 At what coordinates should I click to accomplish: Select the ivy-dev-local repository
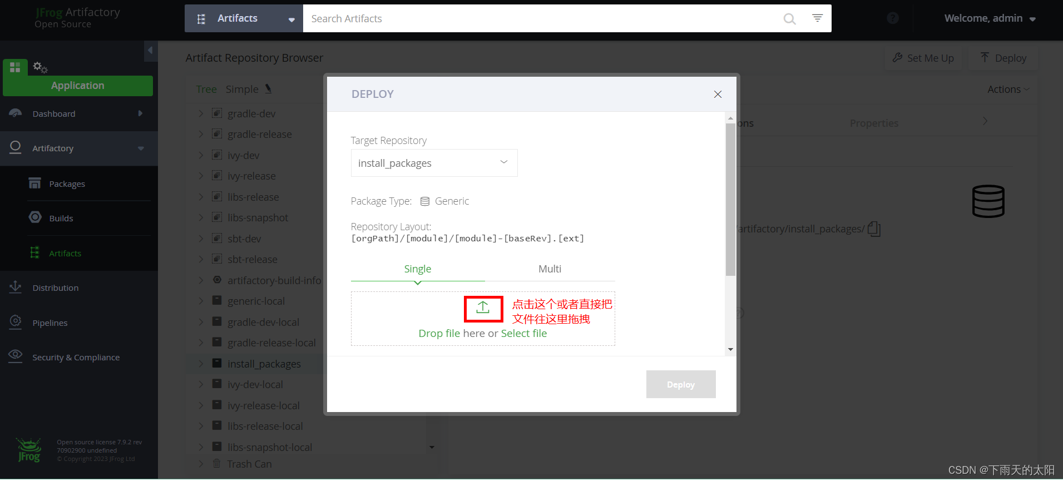(x=255, y=385)
